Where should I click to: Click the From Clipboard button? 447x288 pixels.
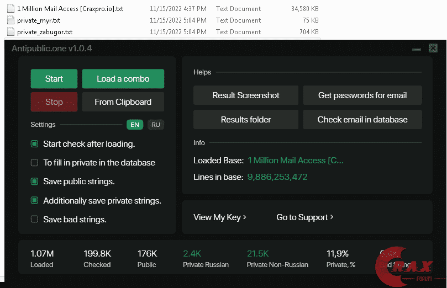coord(123,102)
